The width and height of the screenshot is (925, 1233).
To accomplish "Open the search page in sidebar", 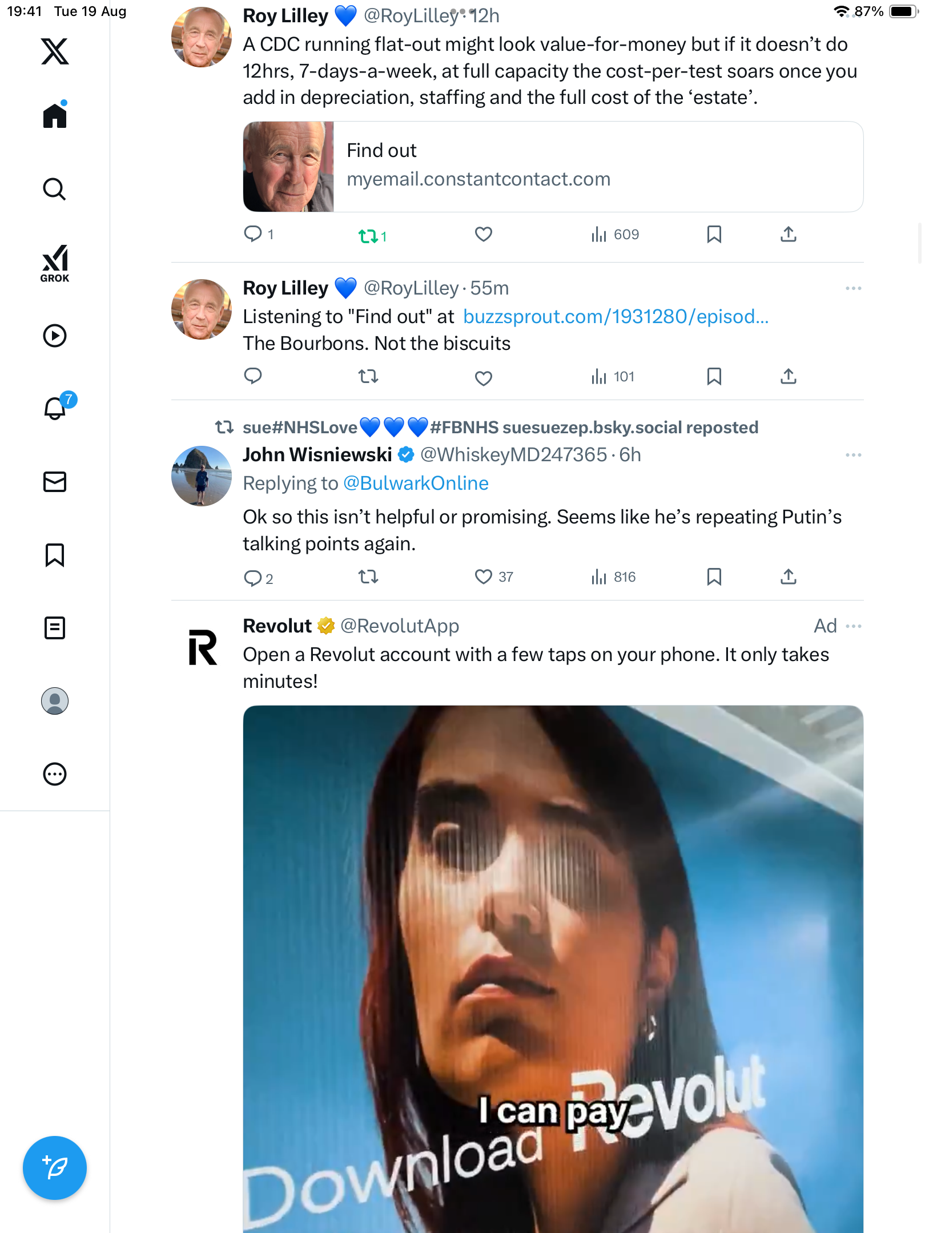I will pos(55,189).
